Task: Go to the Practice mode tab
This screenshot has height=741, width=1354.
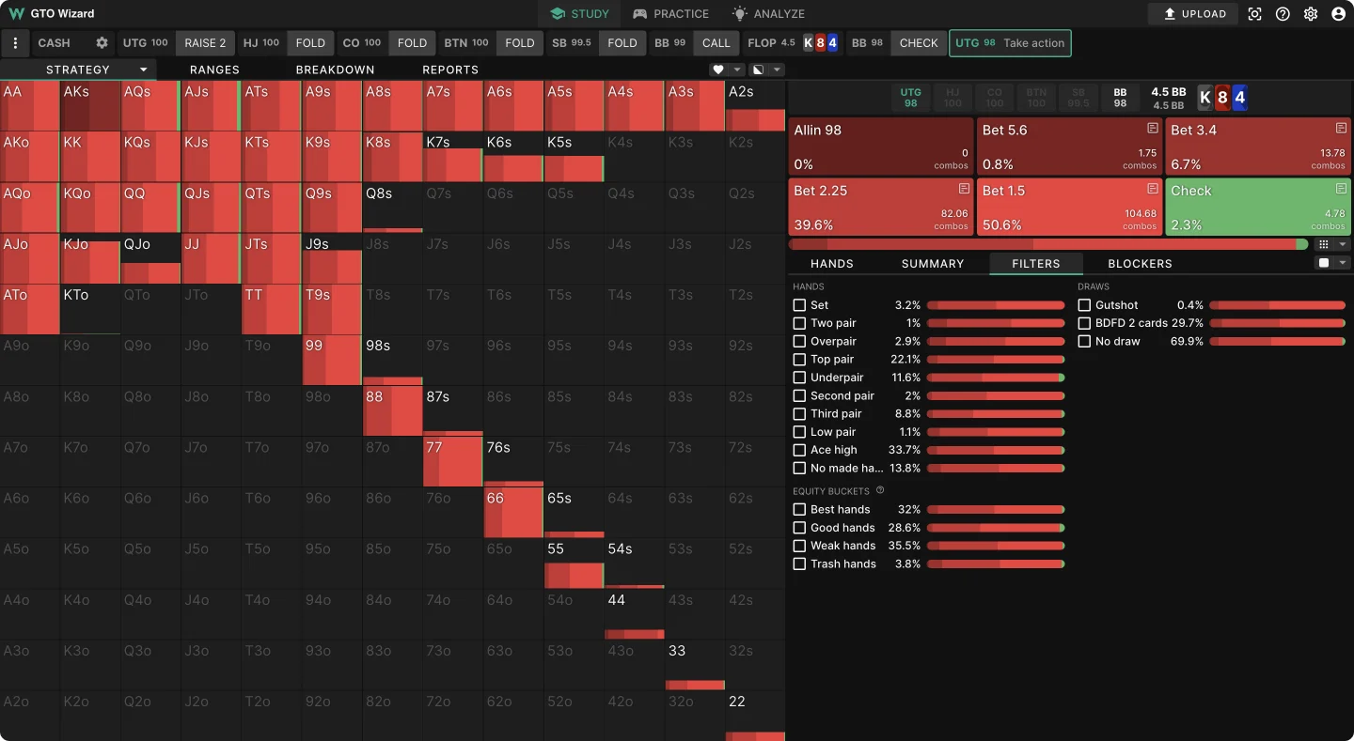Action: tap(670, 14)
